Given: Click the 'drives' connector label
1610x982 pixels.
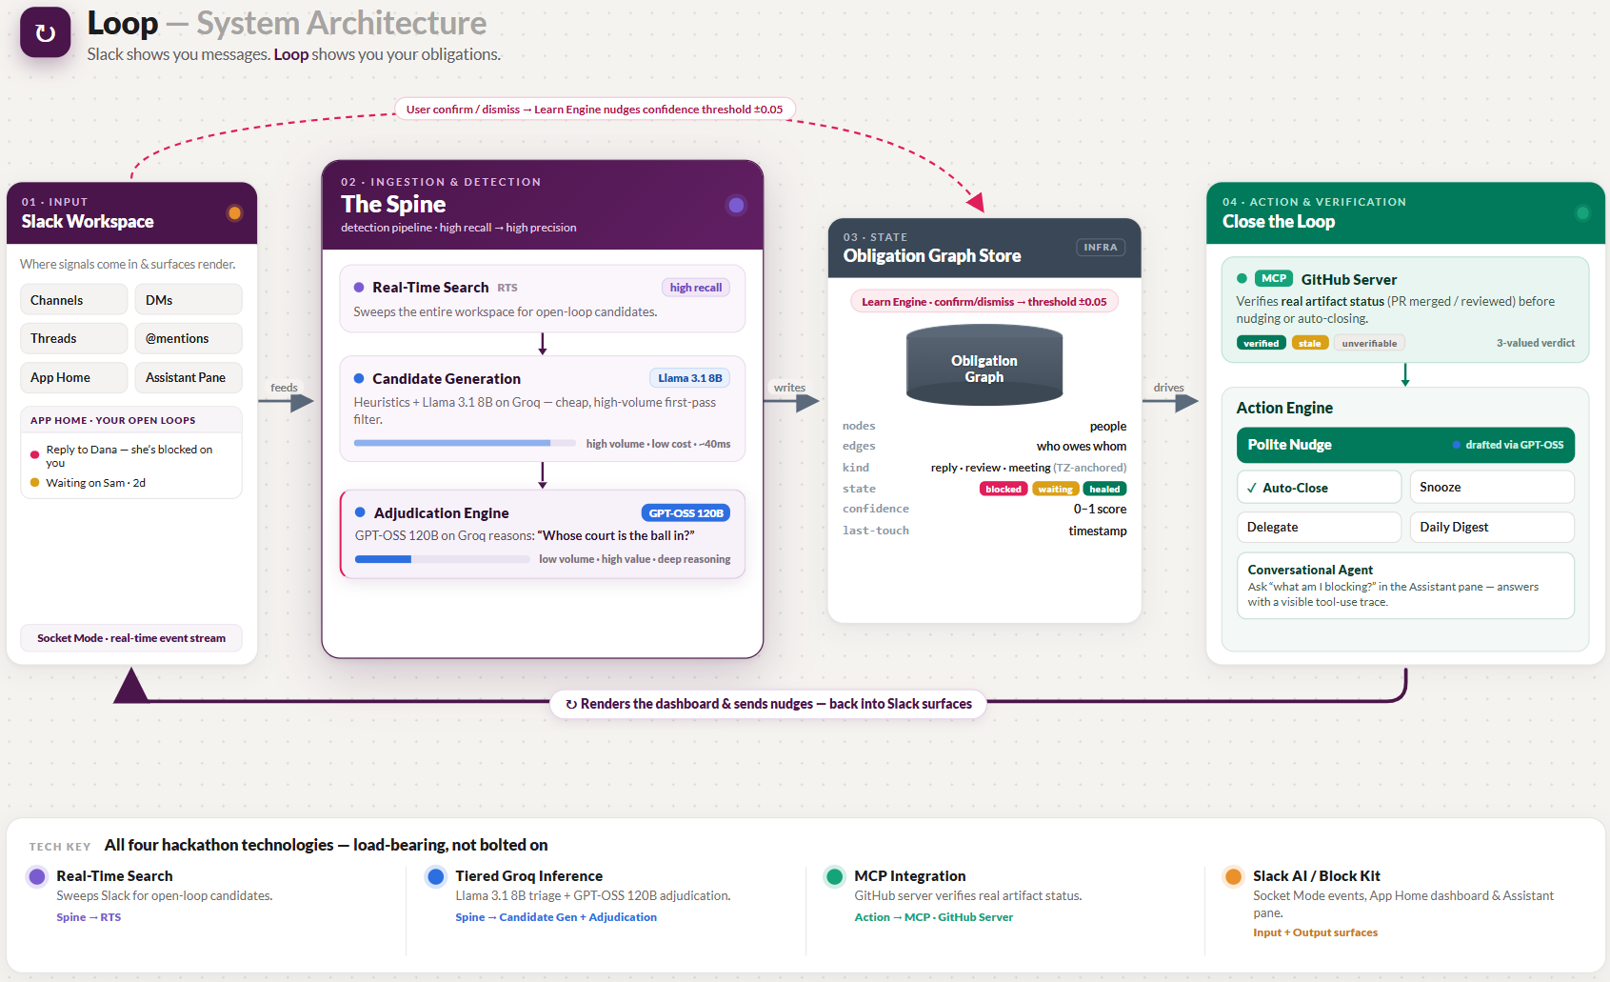Looking at the screenshot, I should (1169, 388).
